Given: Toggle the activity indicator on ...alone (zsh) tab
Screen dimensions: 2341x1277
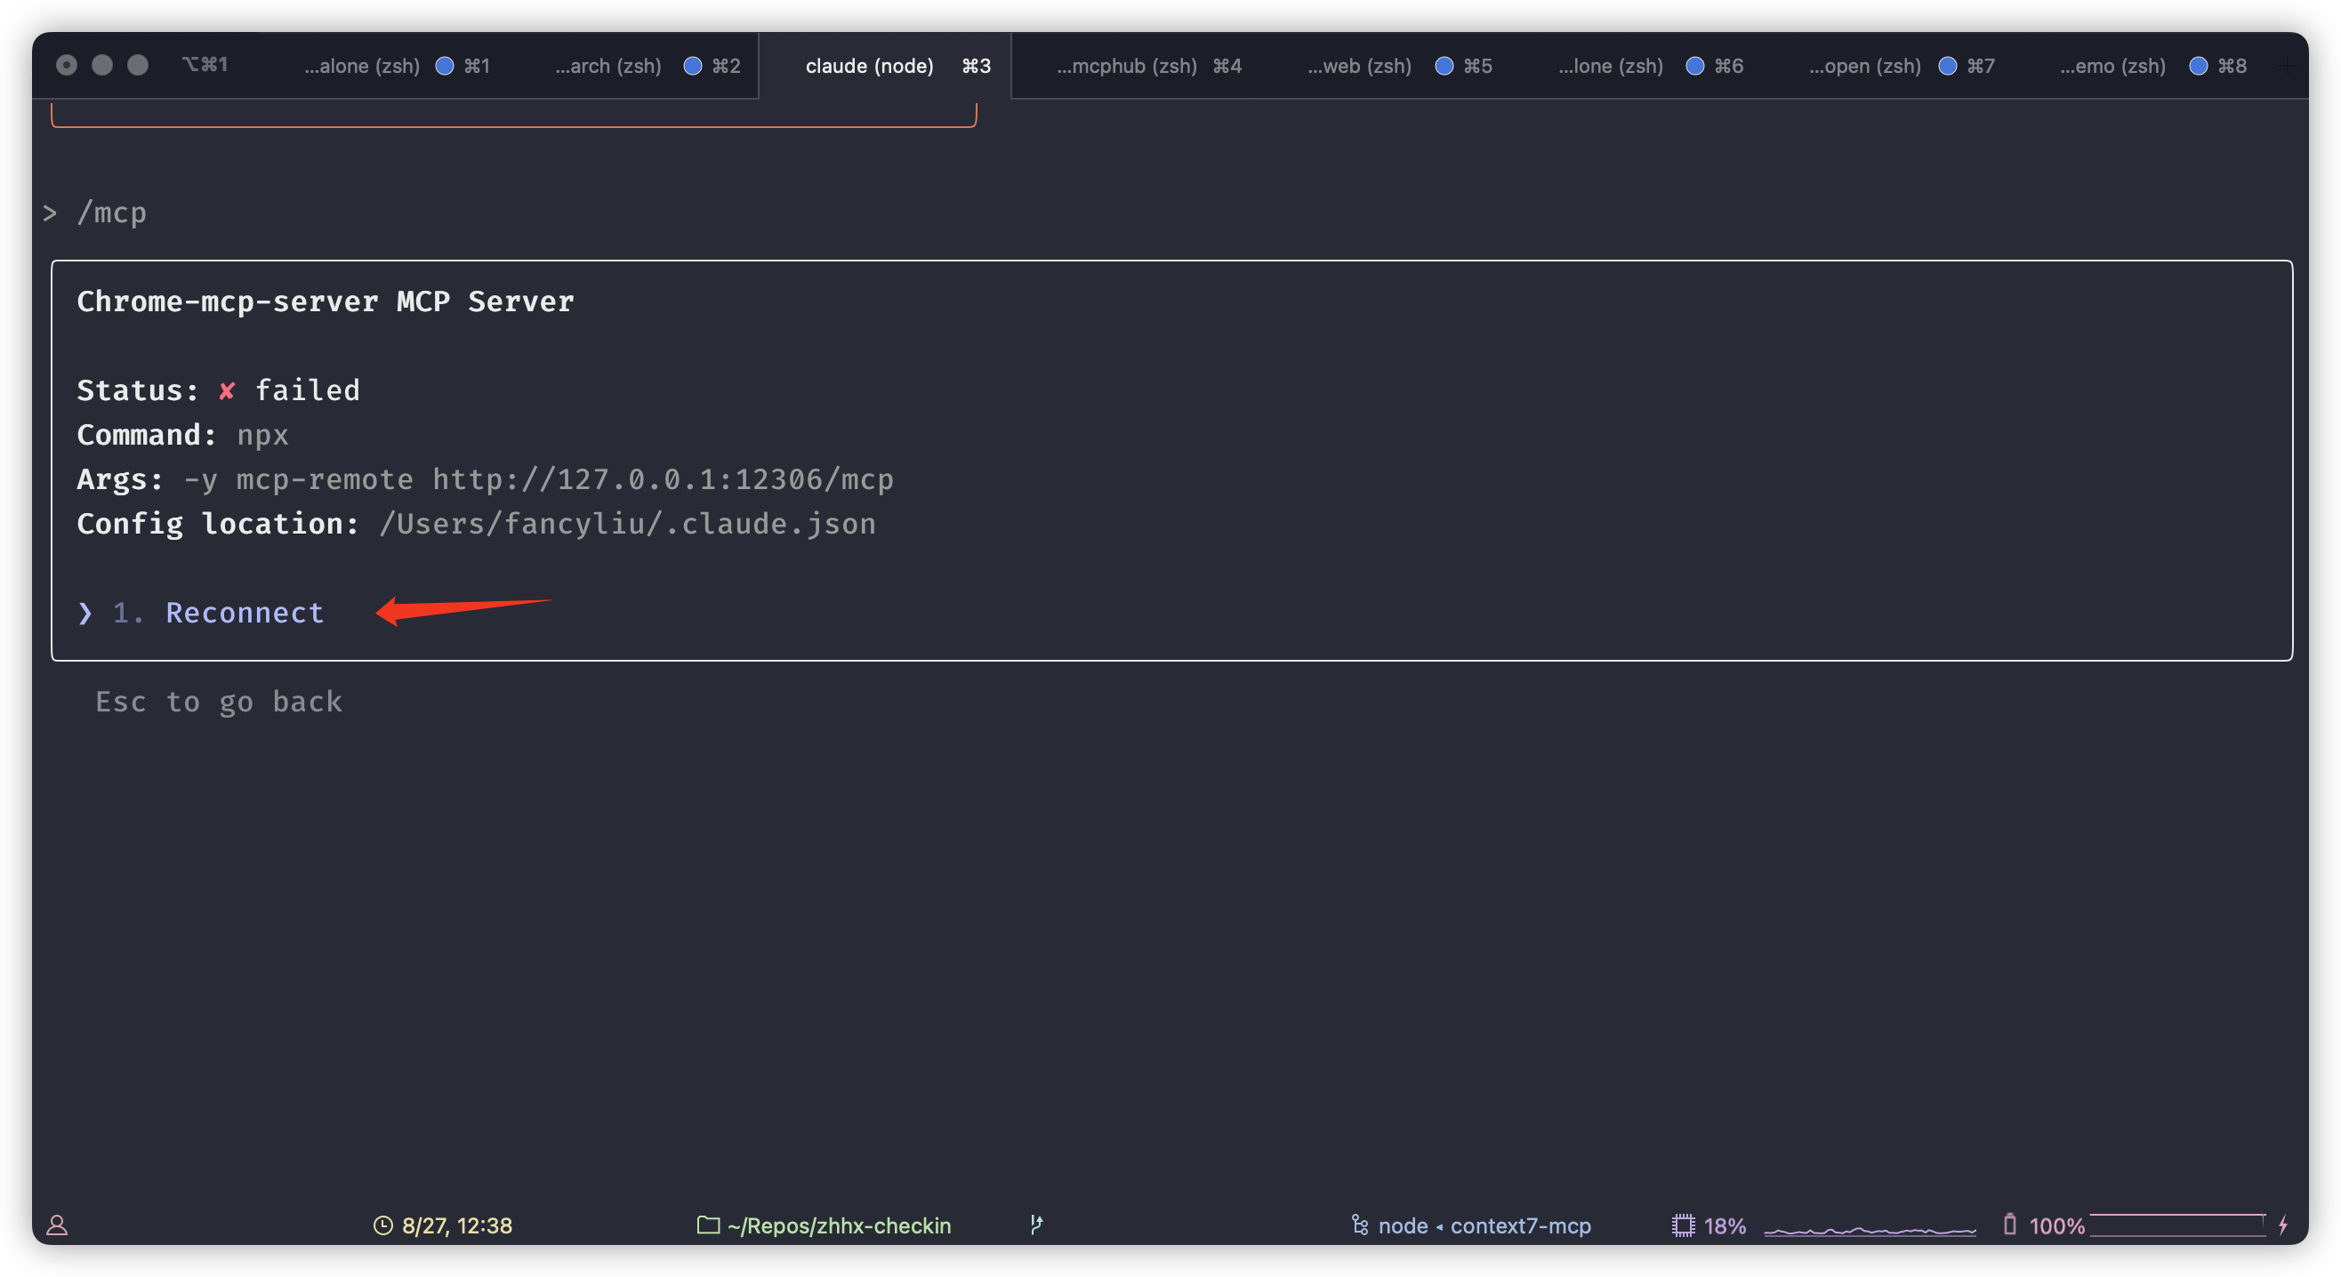Looking at the screenshot, I should 445,66.
